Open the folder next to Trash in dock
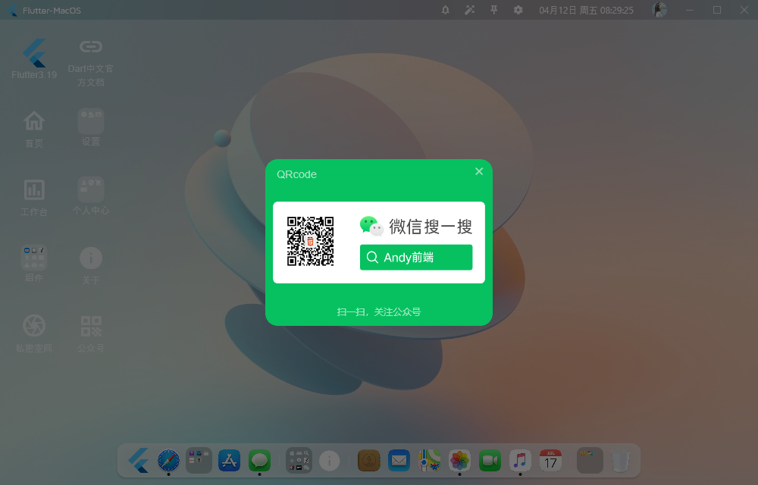This screenshot has width=758, height=485. pyautogui.click(x=590, y=460)
